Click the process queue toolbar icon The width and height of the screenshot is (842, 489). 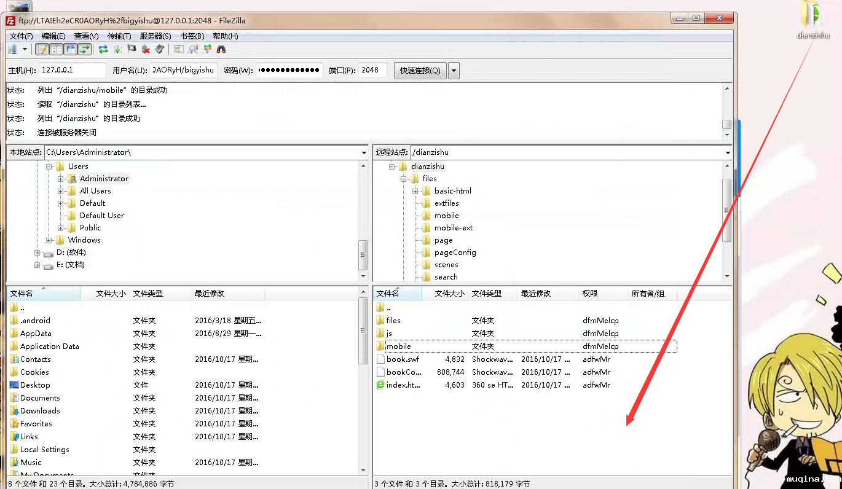117,50
